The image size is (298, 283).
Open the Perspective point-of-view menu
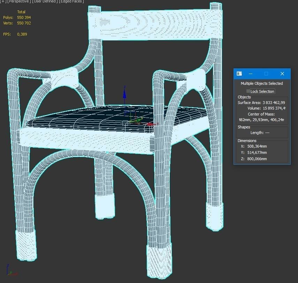19,1
